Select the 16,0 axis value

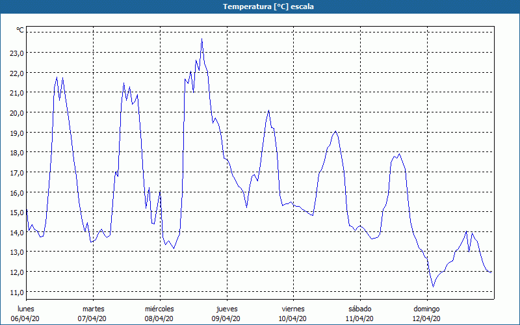[x=17, y=192]
